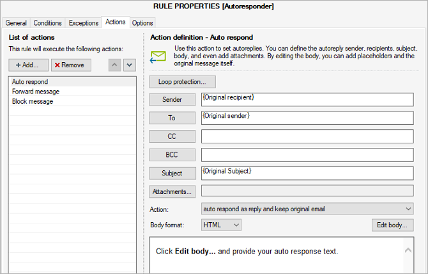This screenshot has width=428, height=274.
Task: Click the Sender button
Action: [x=172, y=99]
